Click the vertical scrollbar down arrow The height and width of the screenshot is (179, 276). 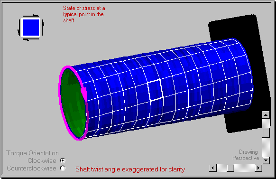click(266, 160)
